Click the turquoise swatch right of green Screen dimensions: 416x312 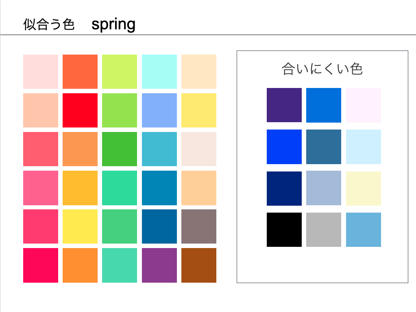pyautogui.click(x=159, y=149)
